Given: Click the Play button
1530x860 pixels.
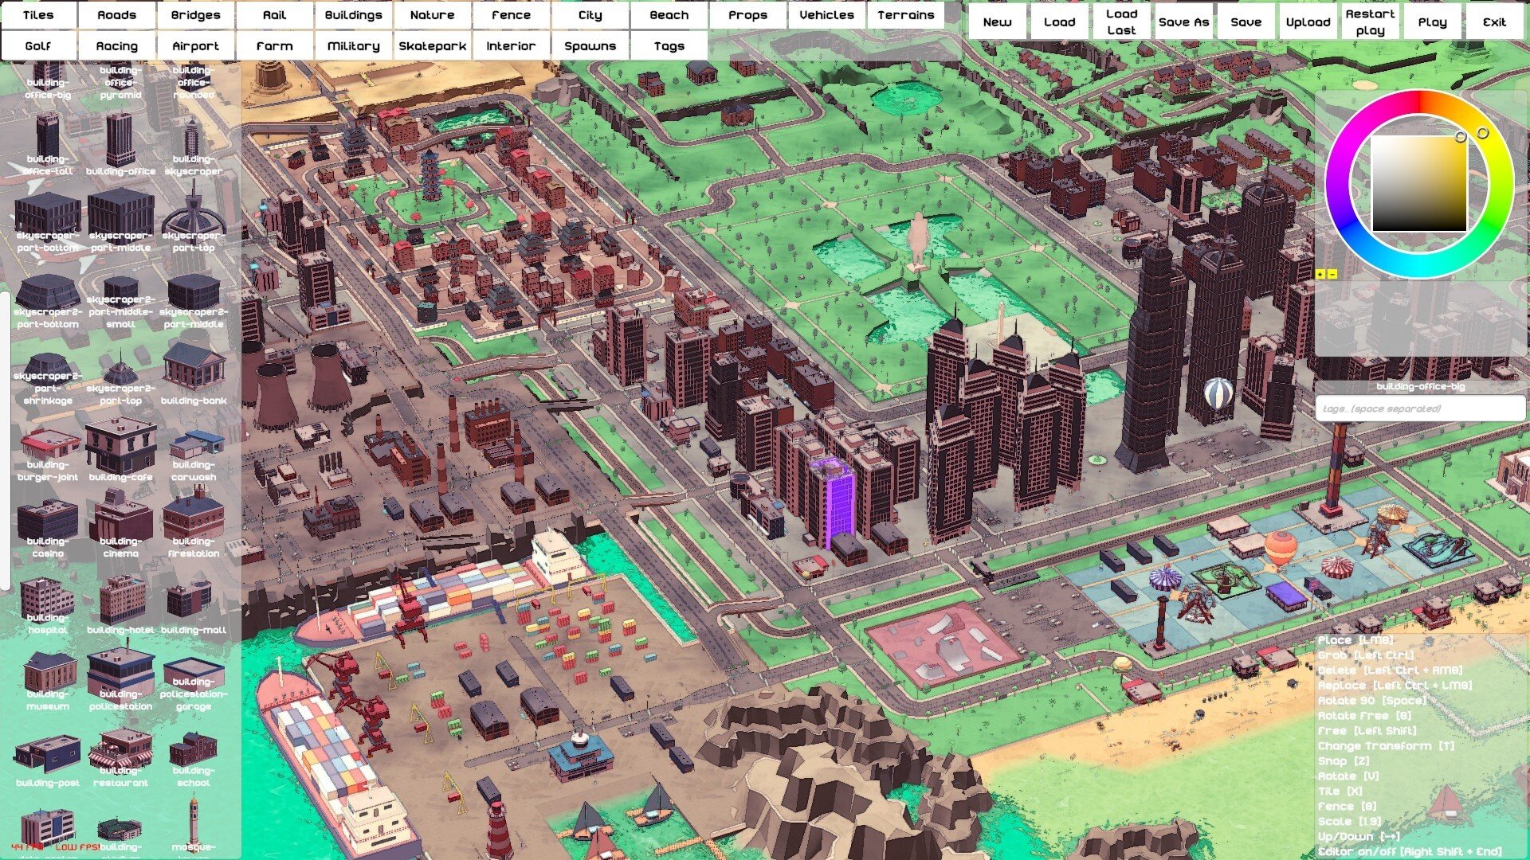Looking at the screenshot, I should click(1432, 22).
